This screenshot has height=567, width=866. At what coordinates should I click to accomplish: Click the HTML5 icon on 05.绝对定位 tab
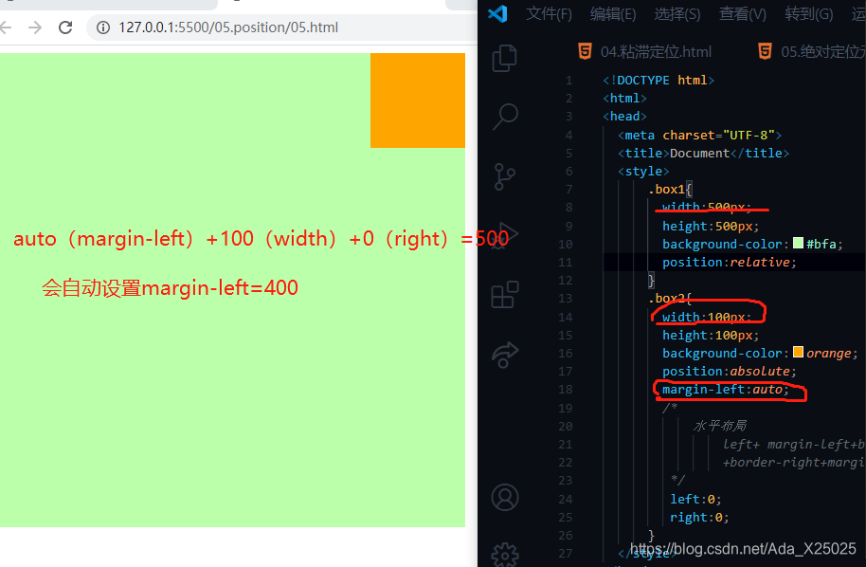pos(765,51)
